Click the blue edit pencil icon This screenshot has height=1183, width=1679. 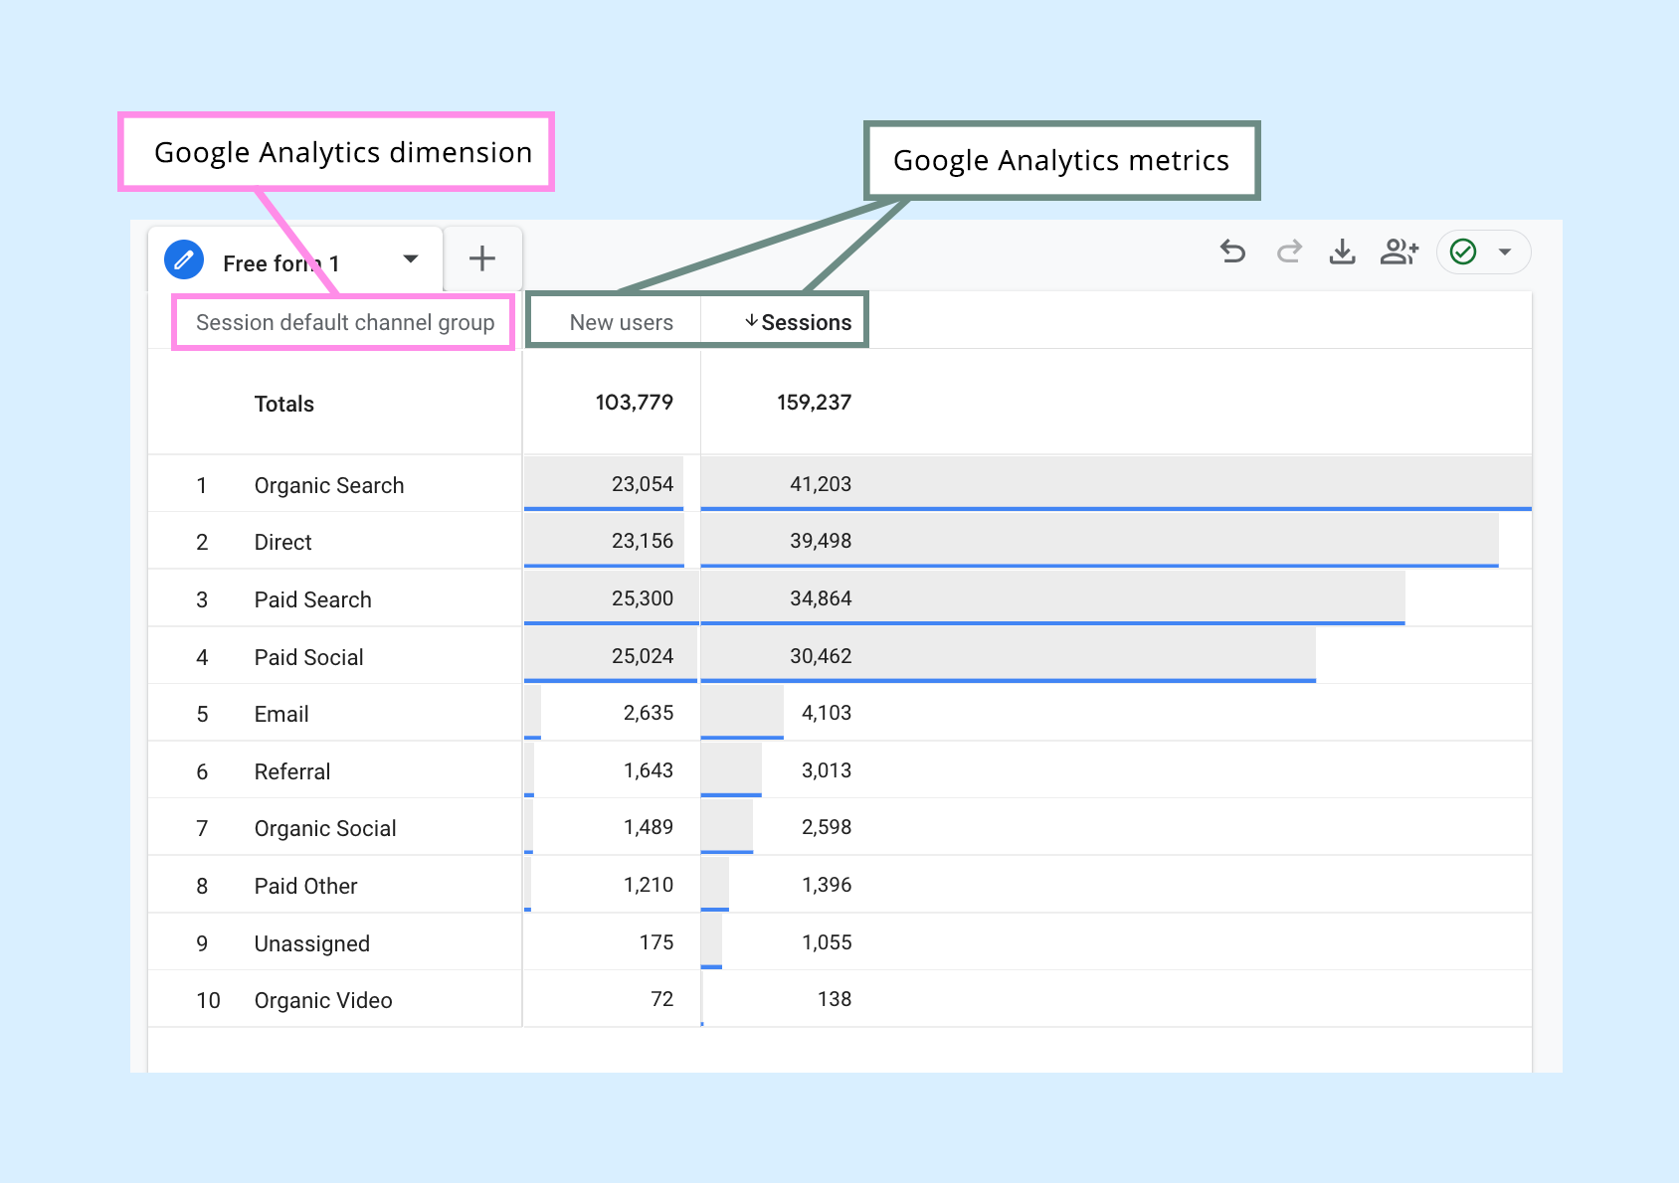(x=182, y=258)
